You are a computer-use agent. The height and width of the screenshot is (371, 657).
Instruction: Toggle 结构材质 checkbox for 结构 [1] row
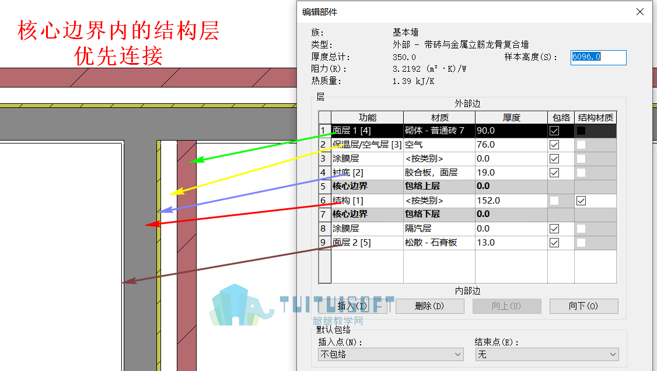click(581, 201)
